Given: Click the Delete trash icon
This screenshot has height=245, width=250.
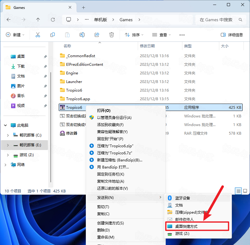Looking at the screenshot, I should tap(111, 35).
